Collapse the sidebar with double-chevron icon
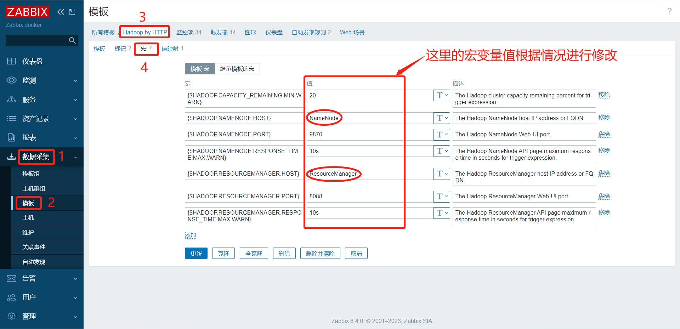The image size is (680, 329). coord(61,12)
